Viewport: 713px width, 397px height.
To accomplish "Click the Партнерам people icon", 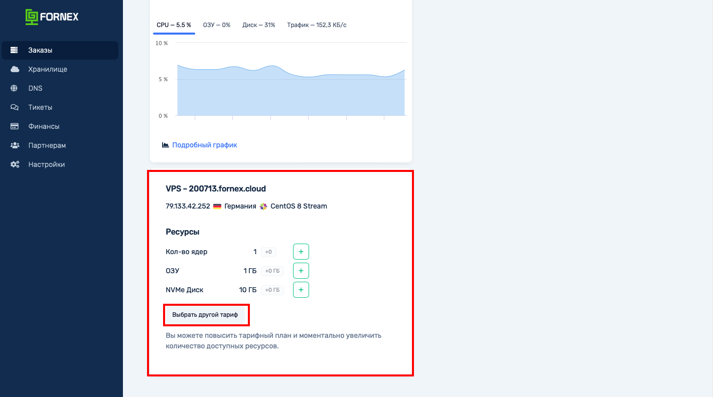I will tap(15, 145).
